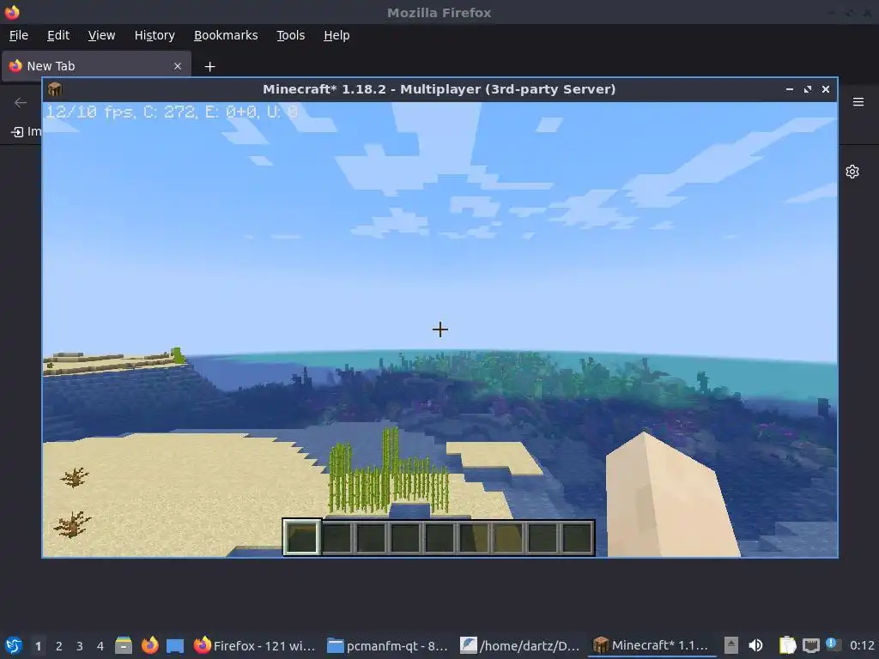This screenshot has height=659, width=879.
Task: Switch to Firefox taskbar window entry
Action: (254, 645)
